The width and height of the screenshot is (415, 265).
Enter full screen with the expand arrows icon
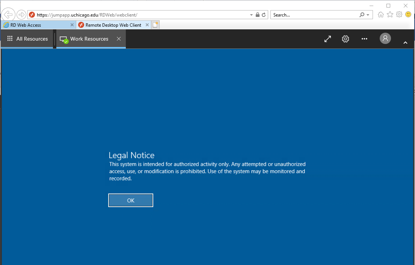(x=327, y=39)
